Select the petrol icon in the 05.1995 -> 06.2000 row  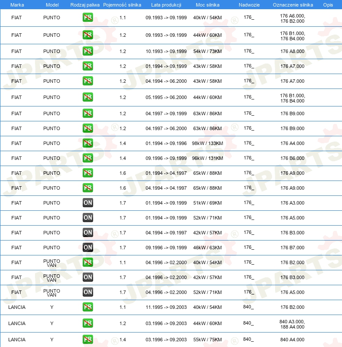(88, 97)
